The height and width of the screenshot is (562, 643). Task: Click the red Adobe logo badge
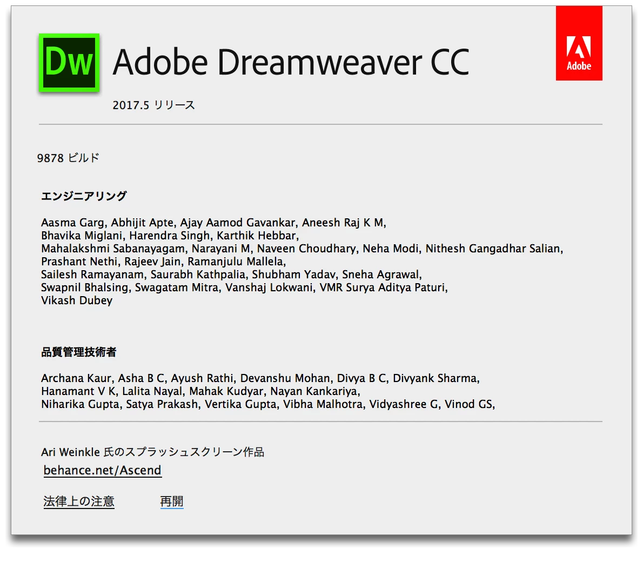point(579,43)
